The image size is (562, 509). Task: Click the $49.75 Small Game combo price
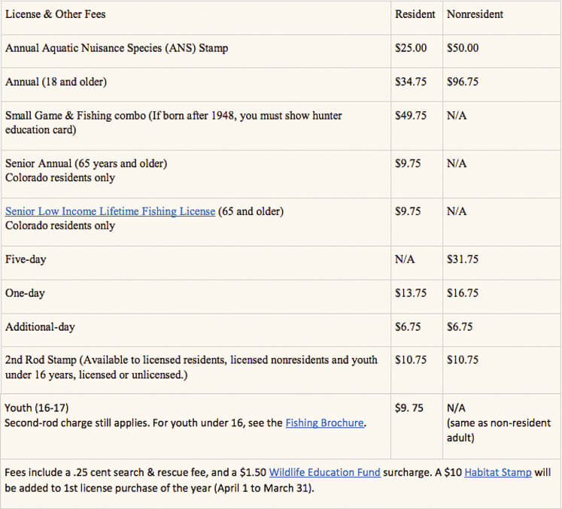[411, 116]
